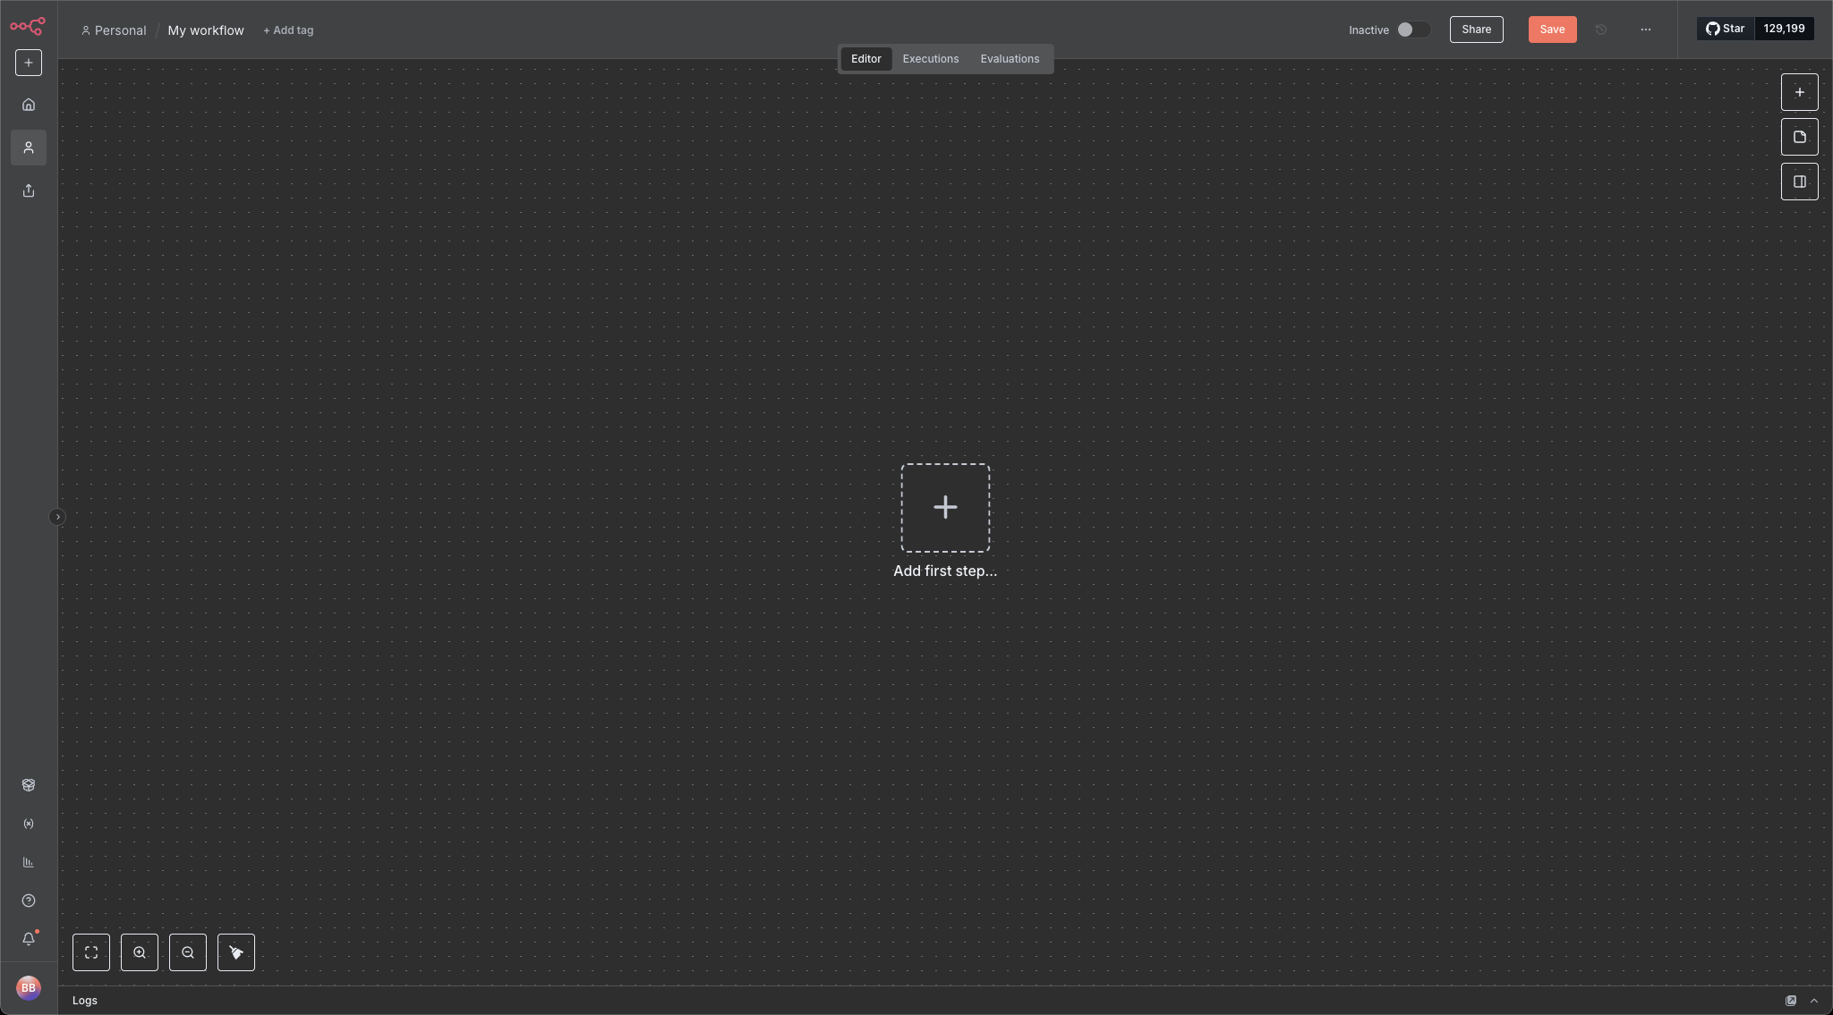Save the workflow
Viewport: 1833px width, 1015px height.
[1553, 30]
